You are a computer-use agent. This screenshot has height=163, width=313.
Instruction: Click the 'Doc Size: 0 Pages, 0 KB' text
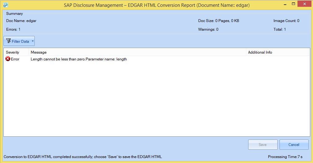pos(219,21)
